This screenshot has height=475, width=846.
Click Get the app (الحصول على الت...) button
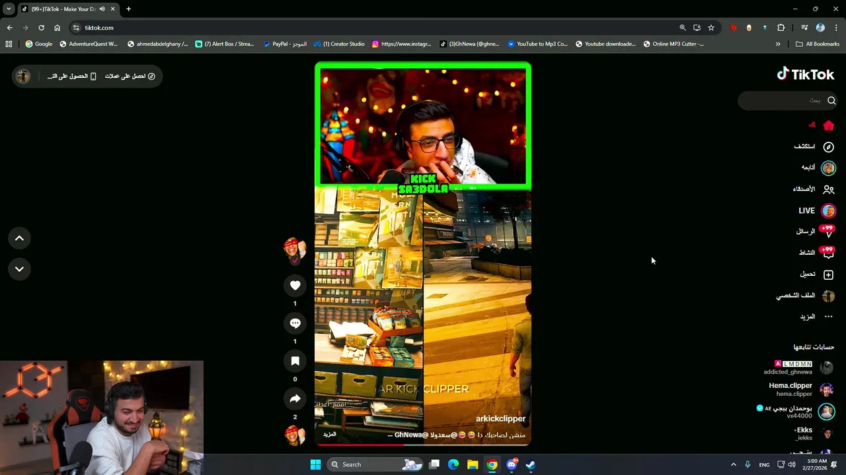pyautogui.click(x=71, y=77)
